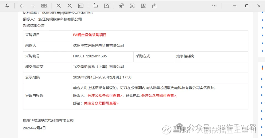Click the 招标单位 line at the top
Screen dimensions: 265x138
[58, 13]
